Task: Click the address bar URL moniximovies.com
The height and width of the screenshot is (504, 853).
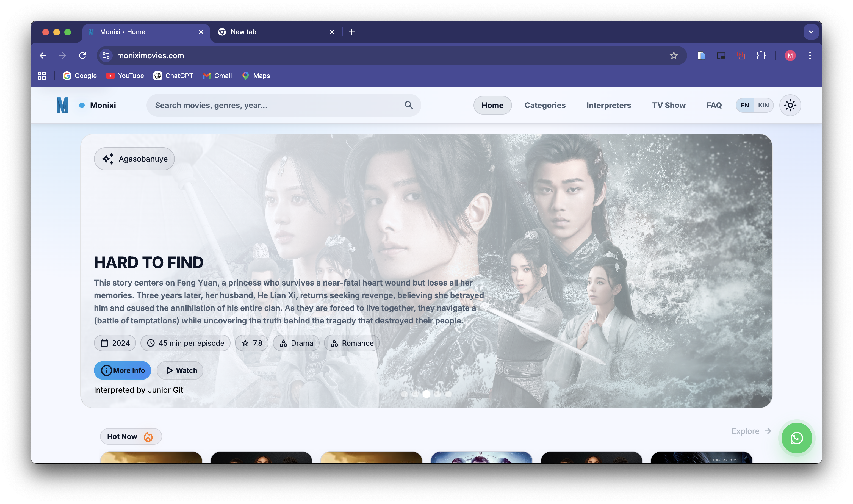Action: (150, 55)
